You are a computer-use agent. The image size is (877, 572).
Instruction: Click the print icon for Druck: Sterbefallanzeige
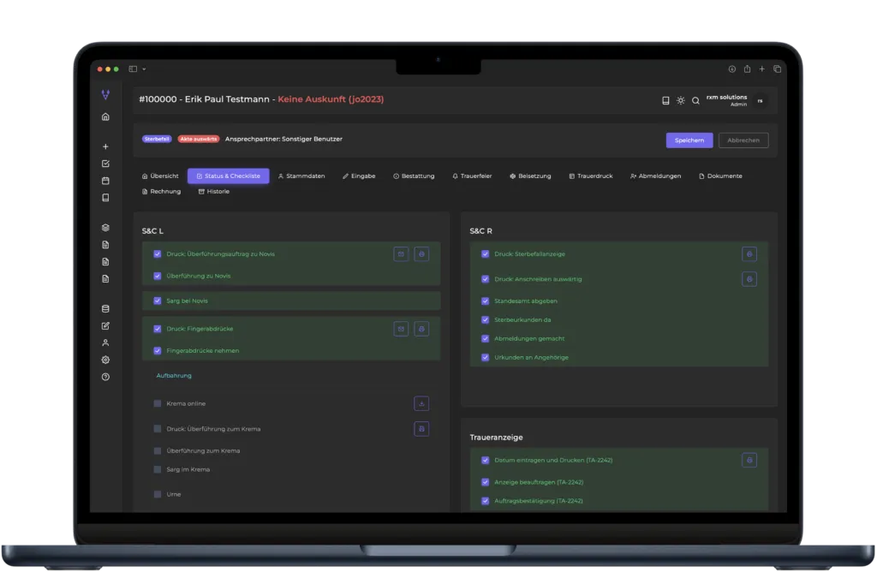tap(749, 253)
